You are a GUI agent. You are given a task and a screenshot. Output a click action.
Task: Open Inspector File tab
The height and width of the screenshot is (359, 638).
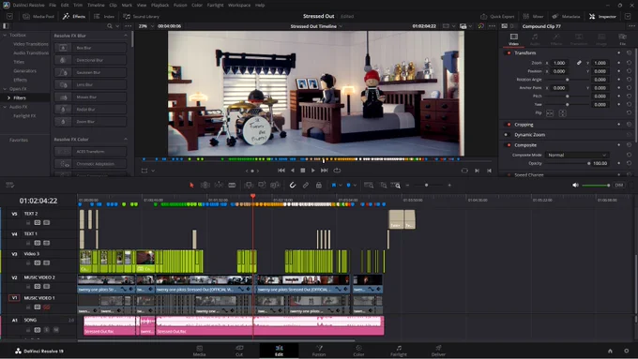(x=623, y=39)
